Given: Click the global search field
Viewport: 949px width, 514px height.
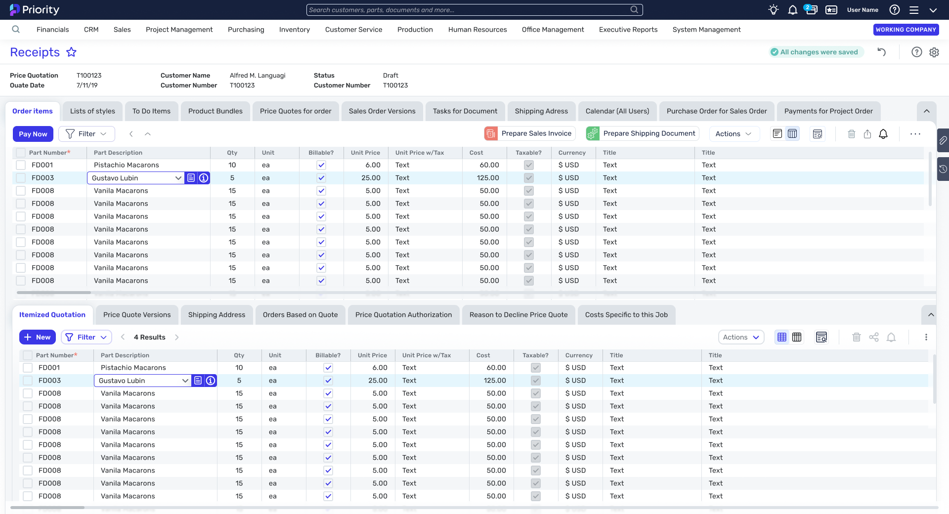Looking at the screenshot, I should point(474,10).
